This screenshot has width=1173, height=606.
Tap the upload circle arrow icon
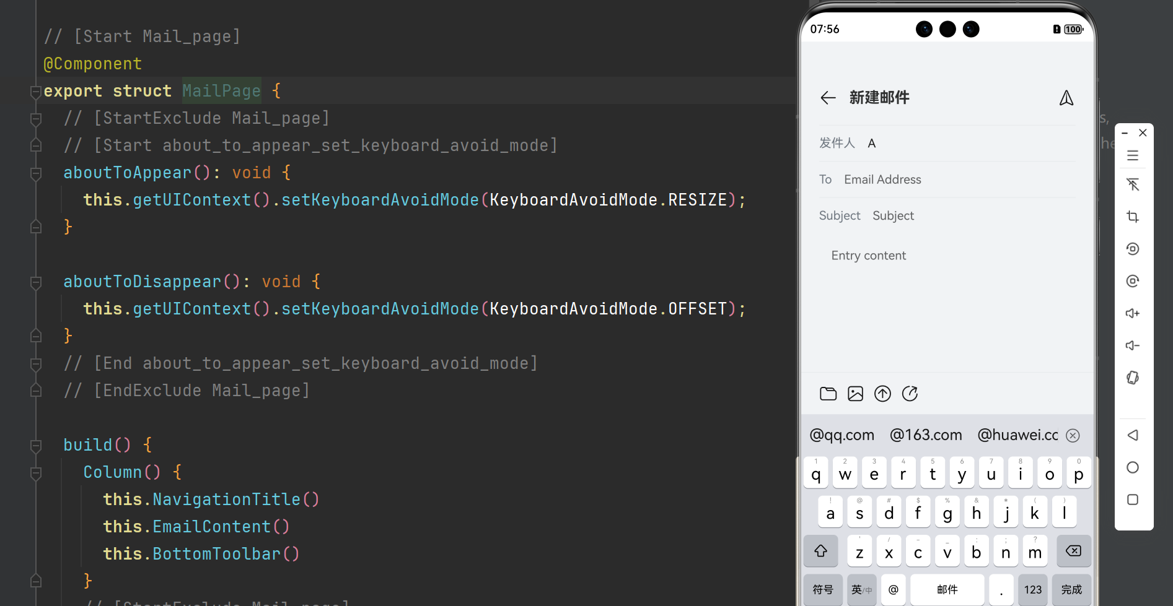(x=883, y=394)
